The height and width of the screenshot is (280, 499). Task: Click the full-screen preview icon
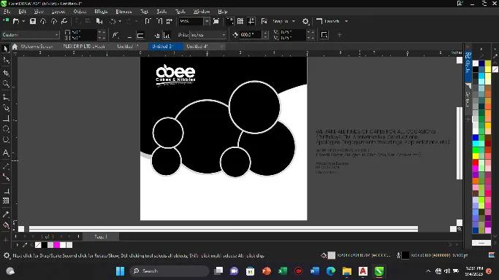point(216,21)
